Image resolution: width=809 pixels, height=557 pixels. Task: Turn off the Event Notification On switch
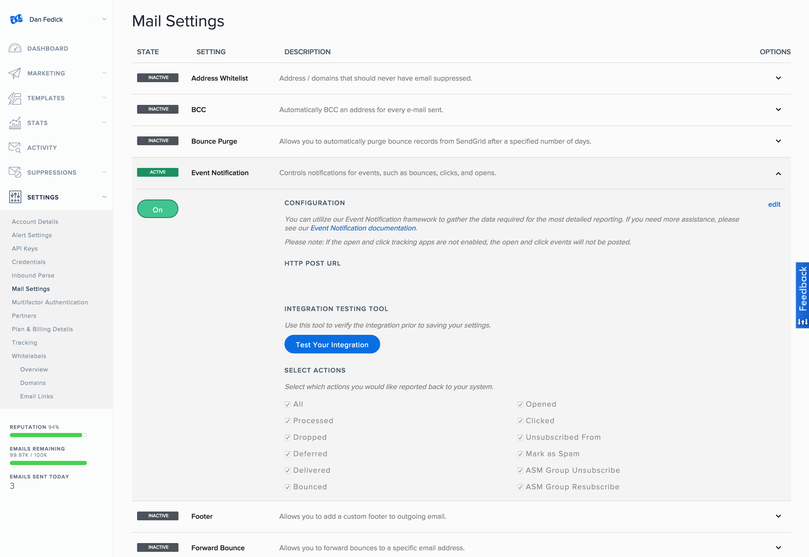158,209
